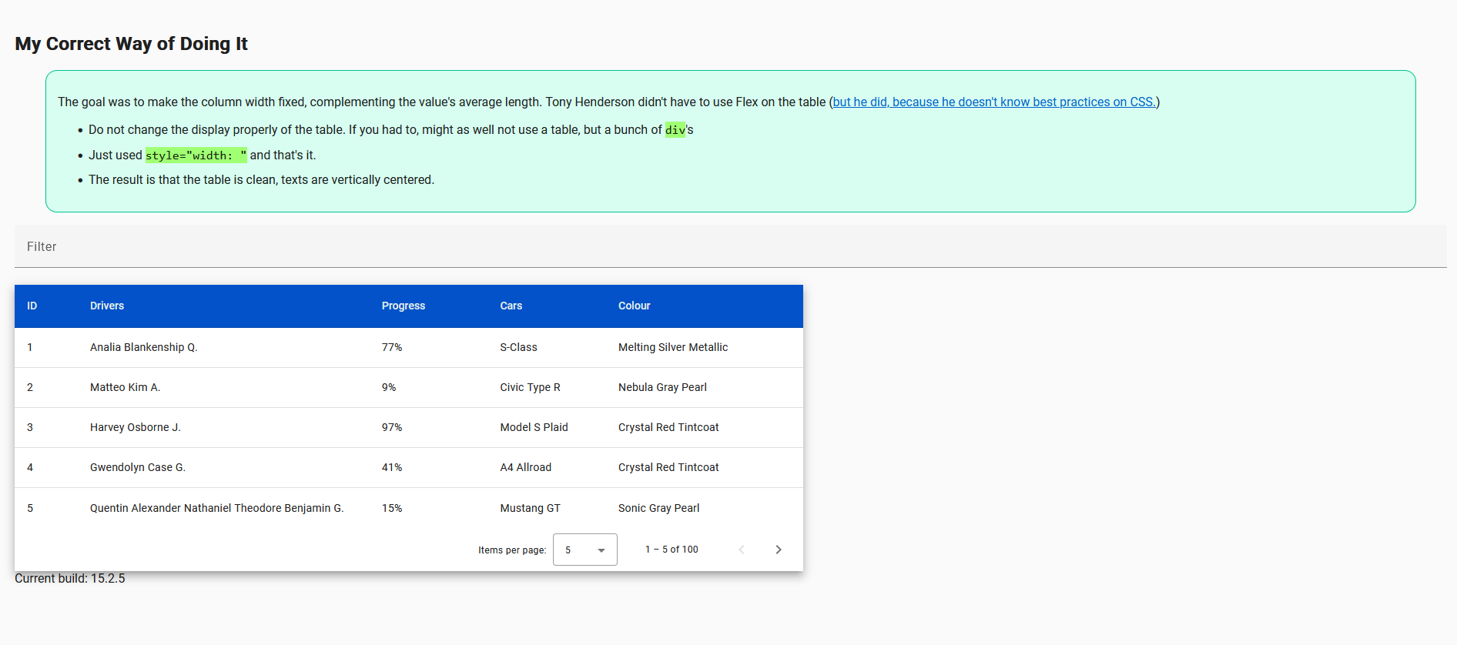Screen dimensions: 1457x645
Task: Click the Mustang GT cell
Action: click(x=530, y=509)
